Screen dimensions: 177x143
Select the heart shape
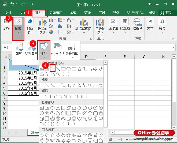tap(79, 119)
